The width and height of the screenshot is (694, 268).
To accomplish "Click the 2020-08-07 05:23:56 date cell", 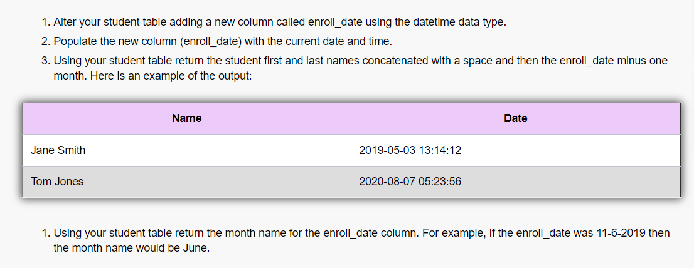I will [x=516, y=182].
